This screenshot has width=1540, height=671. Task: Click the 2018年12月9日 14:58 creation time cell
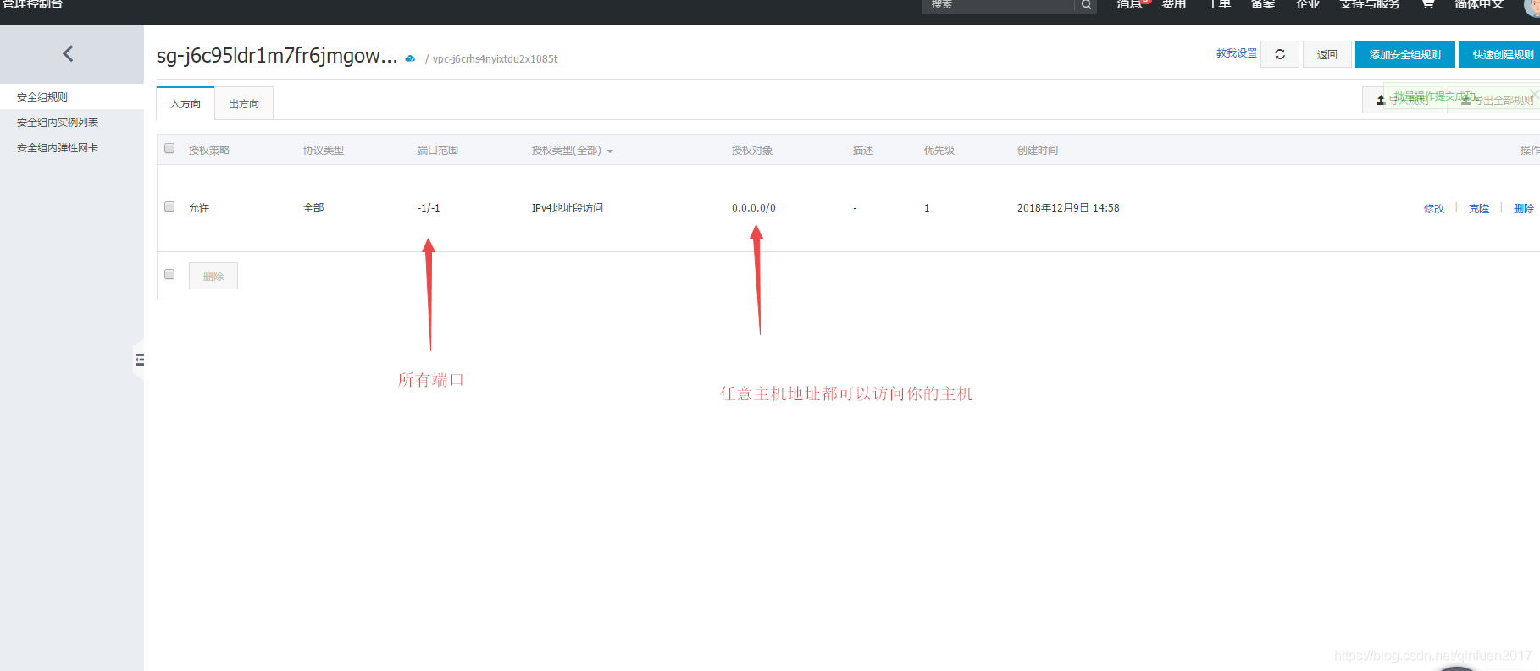tap(1068, 208)
